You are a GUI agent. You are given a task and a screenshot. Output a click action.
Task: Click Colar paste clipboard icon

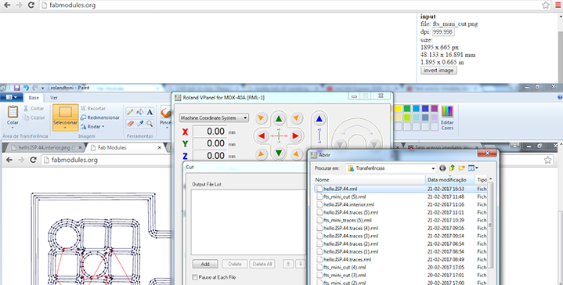(x=13, y=112)
